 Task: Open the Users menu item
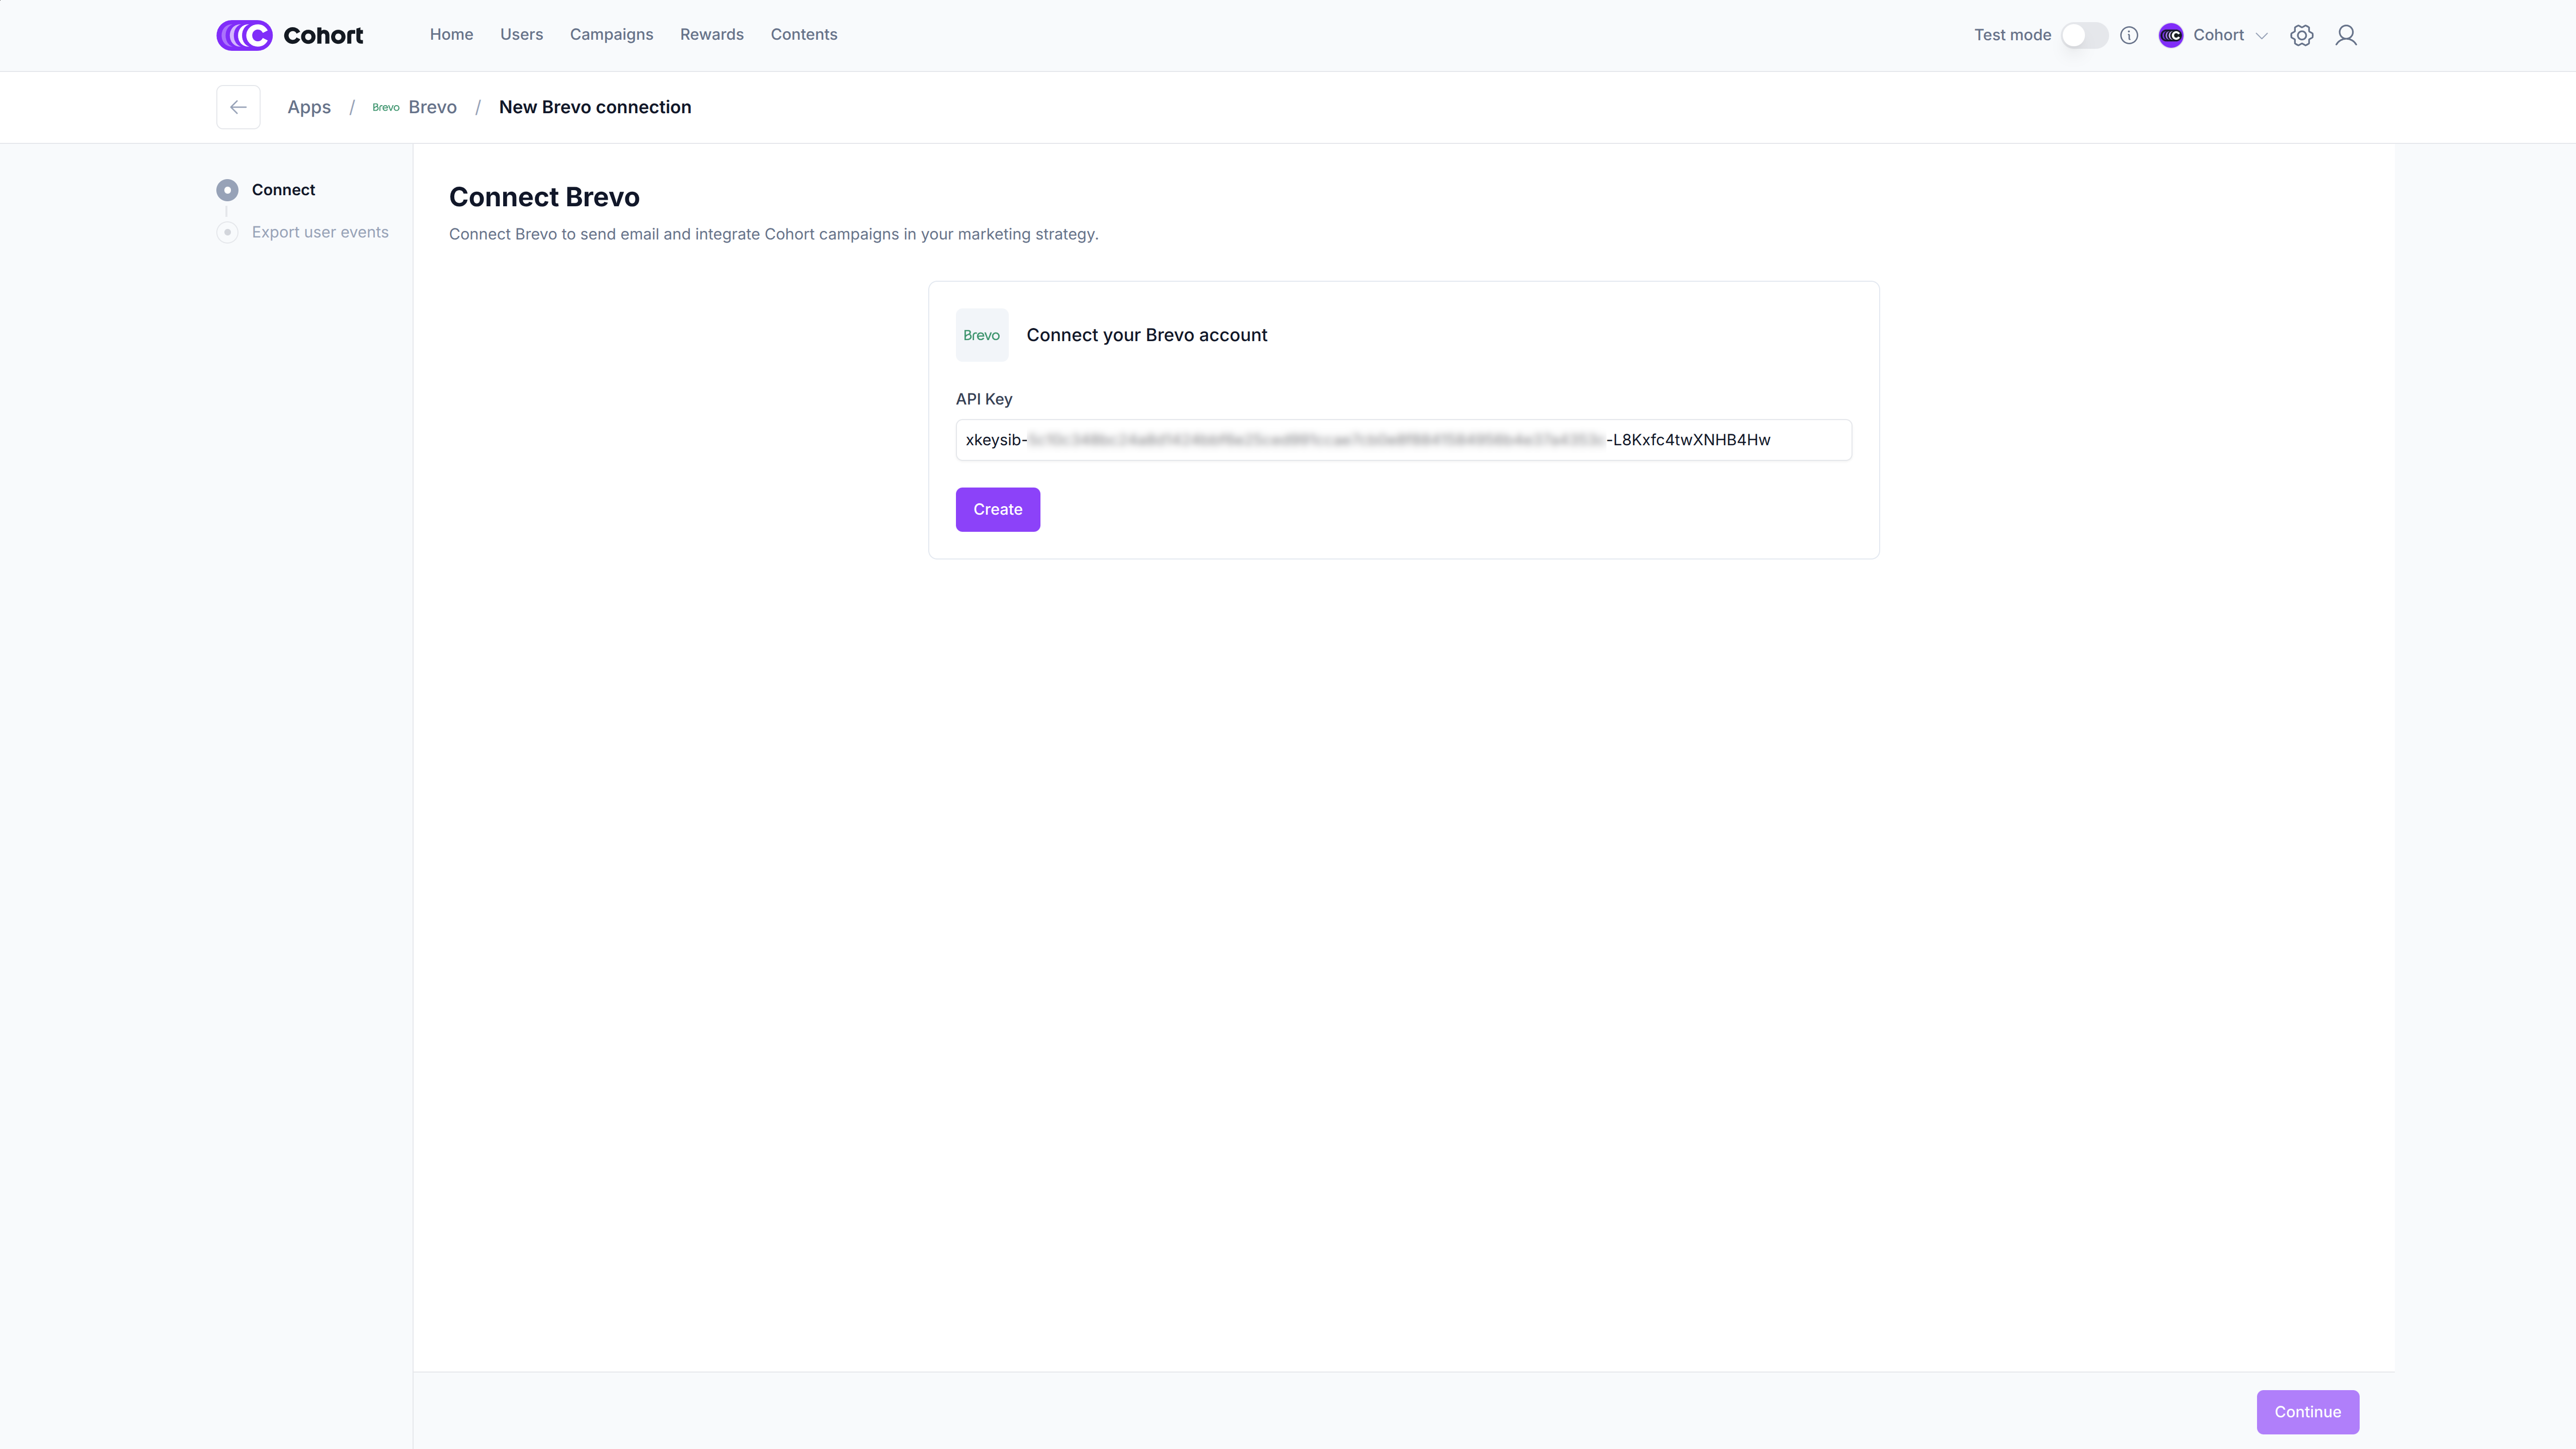[x=521, y=34]
